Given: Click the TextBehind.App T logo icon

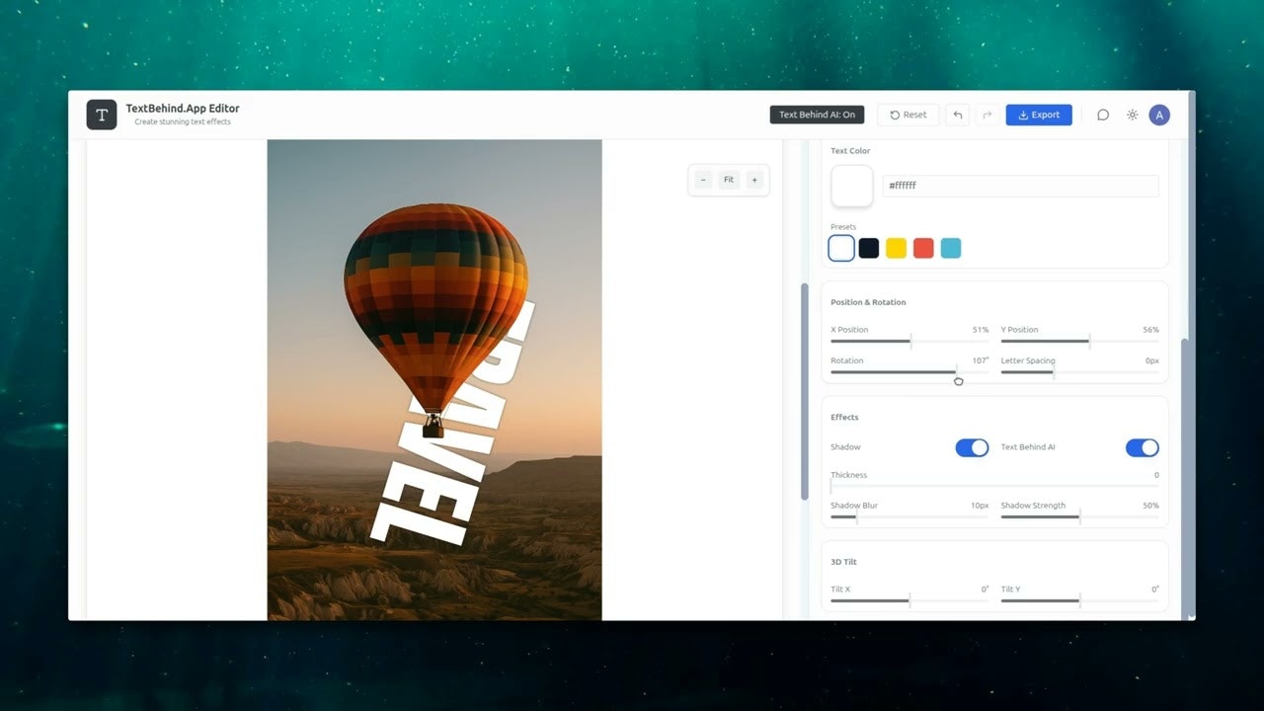Looking at the screenshot, I should coord(101,115).
